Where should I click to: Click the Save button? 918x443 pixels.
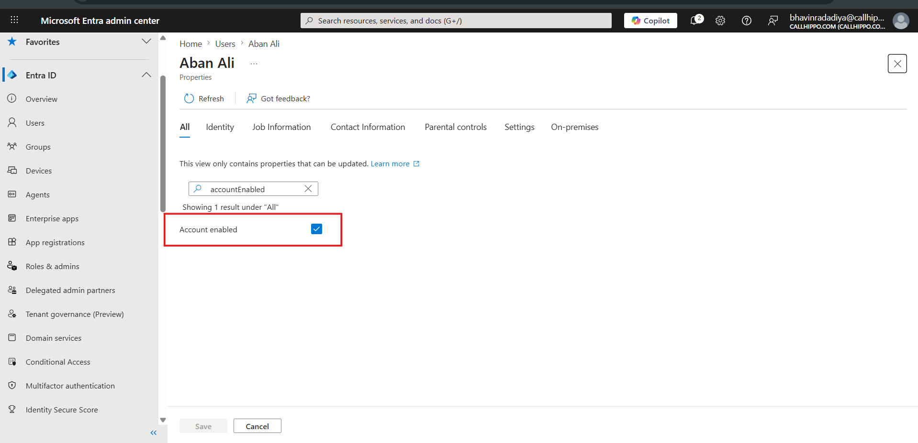(203, 426)
